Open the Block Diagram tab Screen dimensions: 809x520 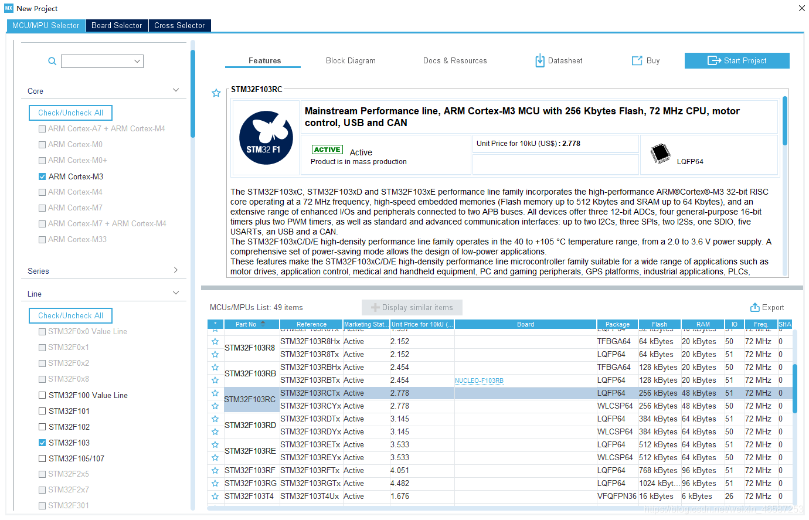pos(351,60)
